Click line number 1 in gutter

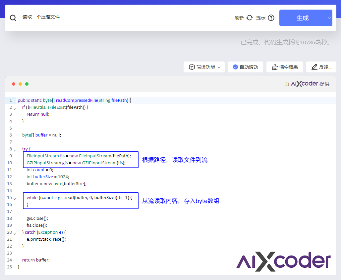click(11, 100)
